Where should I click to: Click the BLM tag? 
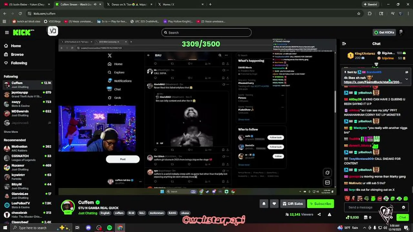click(131, 213)
